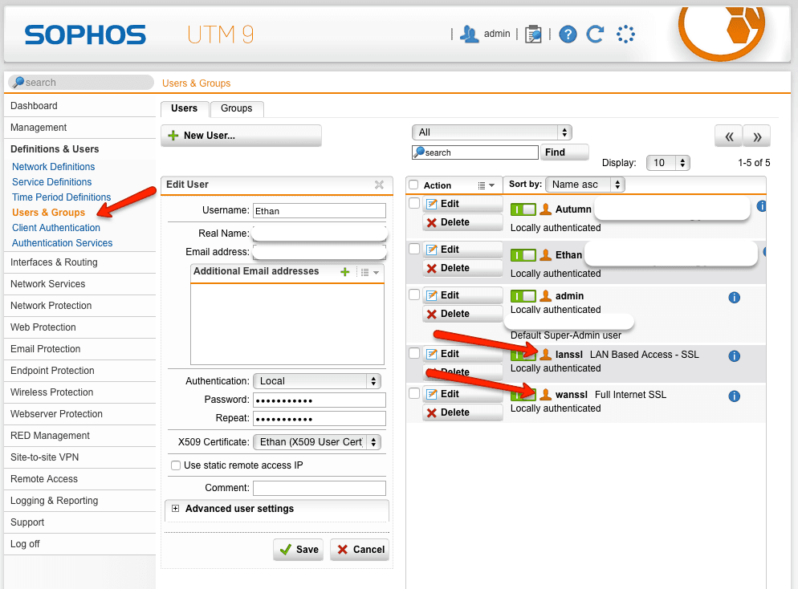
Task: Click Delete for wanssl user
Action: (x=462, y=412)
